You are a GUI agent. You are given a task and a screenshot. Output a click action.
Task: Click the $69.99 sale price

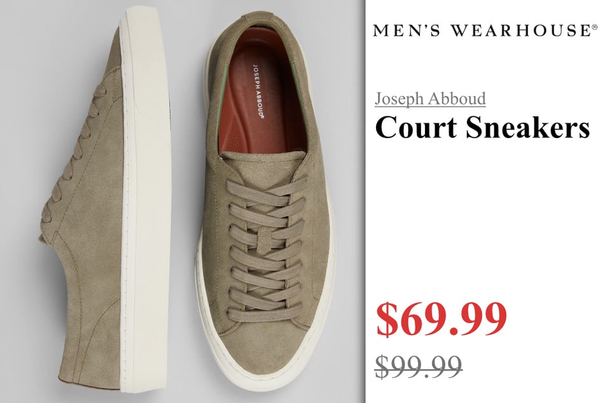(441, 319)
